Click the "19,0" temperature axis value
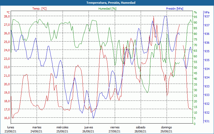The image size is (214, 134). (7, 92)
